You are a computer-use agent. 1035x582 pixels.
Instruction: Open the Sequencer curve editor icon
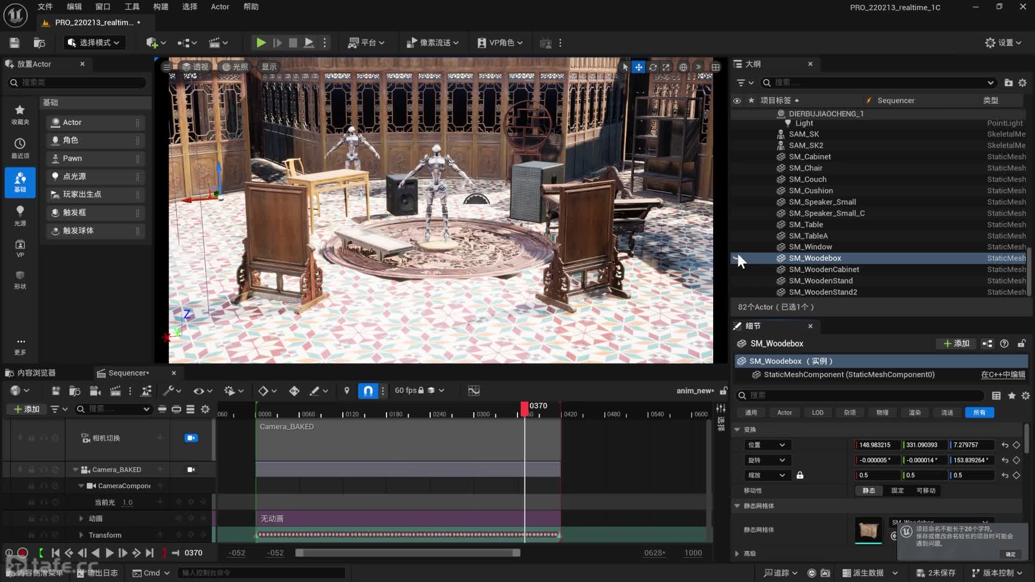[474, 391]
